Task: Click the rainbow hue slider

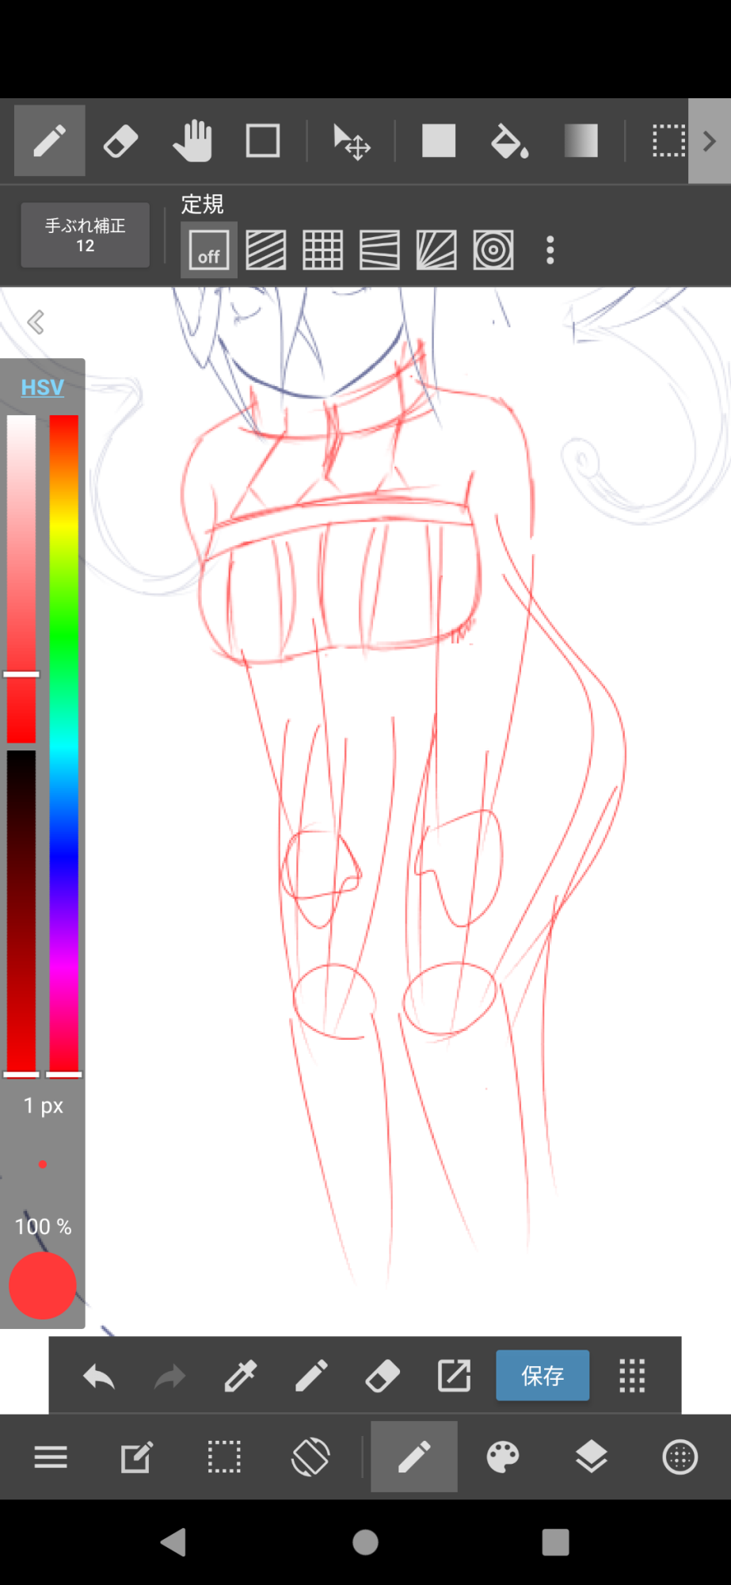Action: tap(64, 743)
